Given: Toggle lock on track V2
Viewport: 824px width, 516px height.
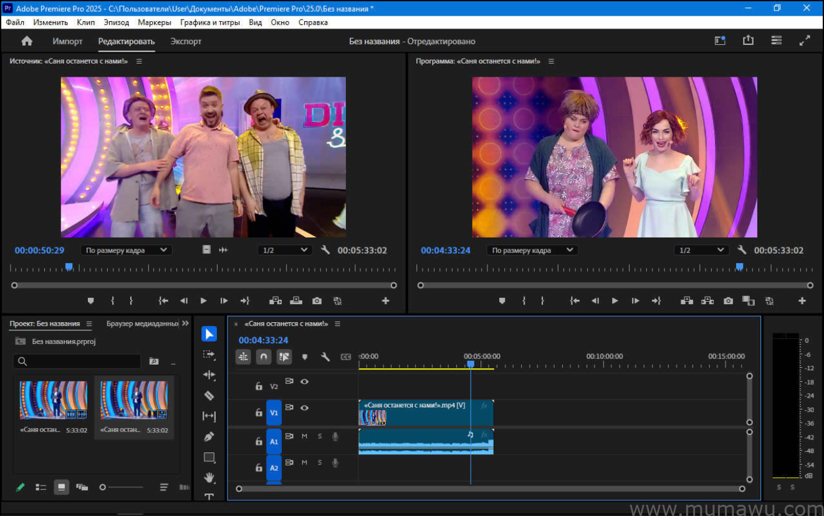Looking at the screenshot, I should [259, 386].
